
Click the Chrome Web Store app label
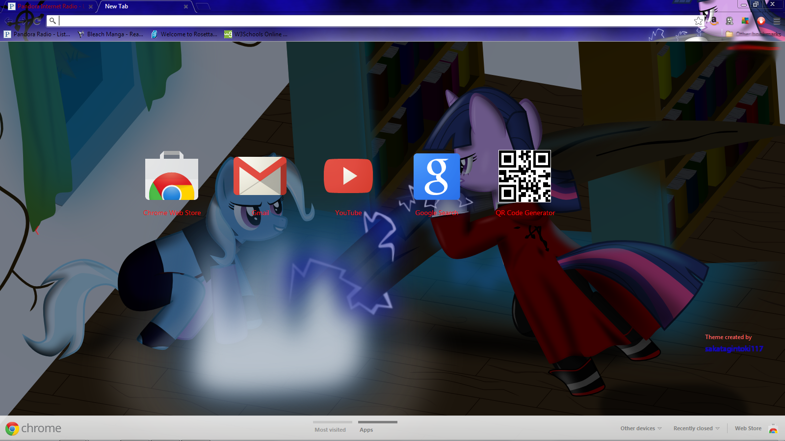[x=172, y=213]
